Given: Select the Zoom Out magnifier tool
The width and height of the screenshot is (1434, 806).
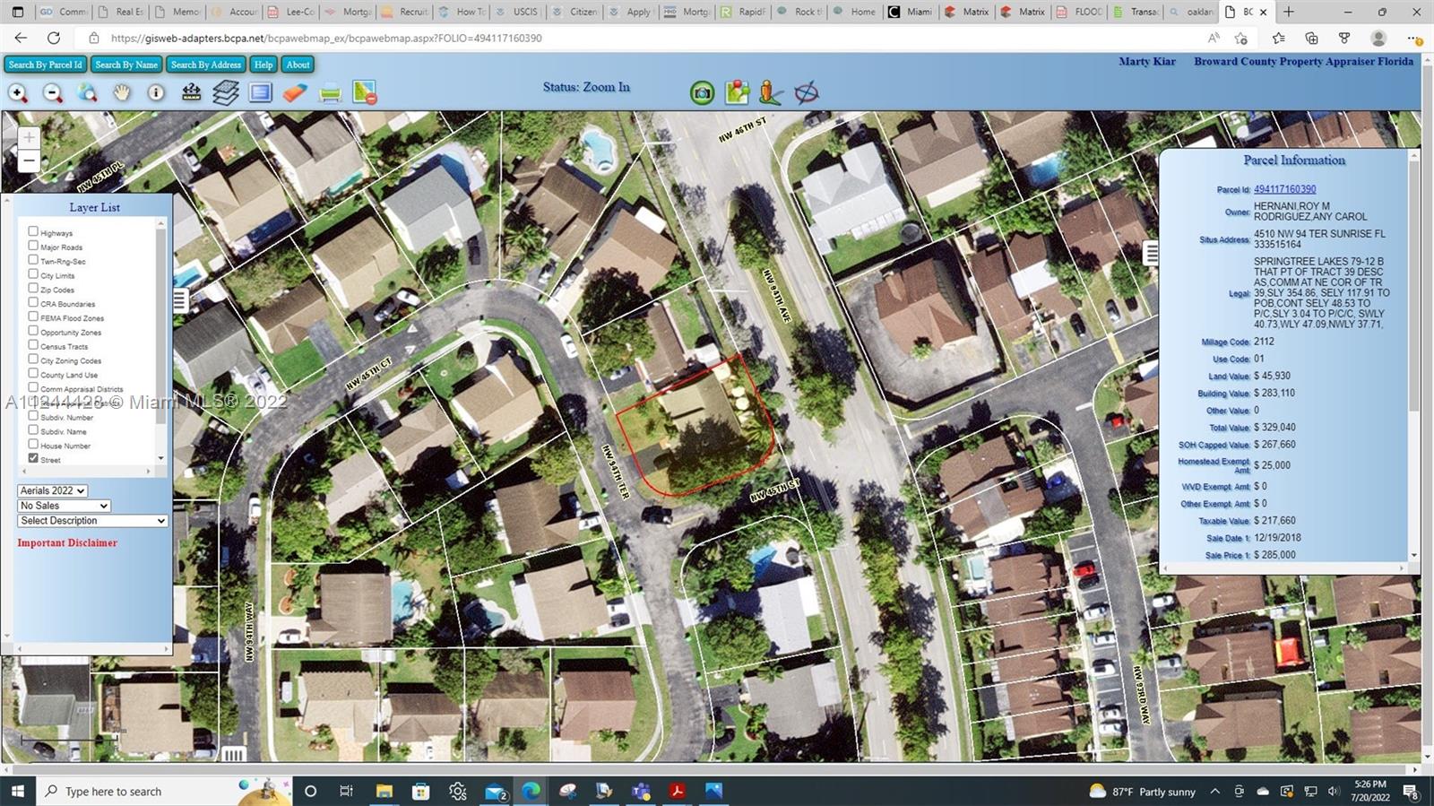Looking at the screenshot, I should coord(53,93).
